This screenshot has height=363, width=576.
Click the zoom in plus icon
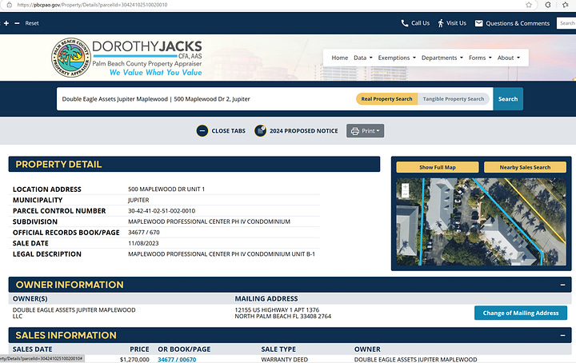tap(6, 23)
